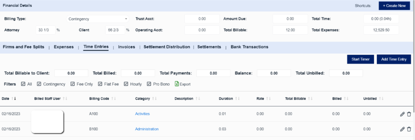The height and width of the screenshot is (140, 415).
Task: Toggle the Contingency filter checkbox
Action: click(x=39, y=84)
